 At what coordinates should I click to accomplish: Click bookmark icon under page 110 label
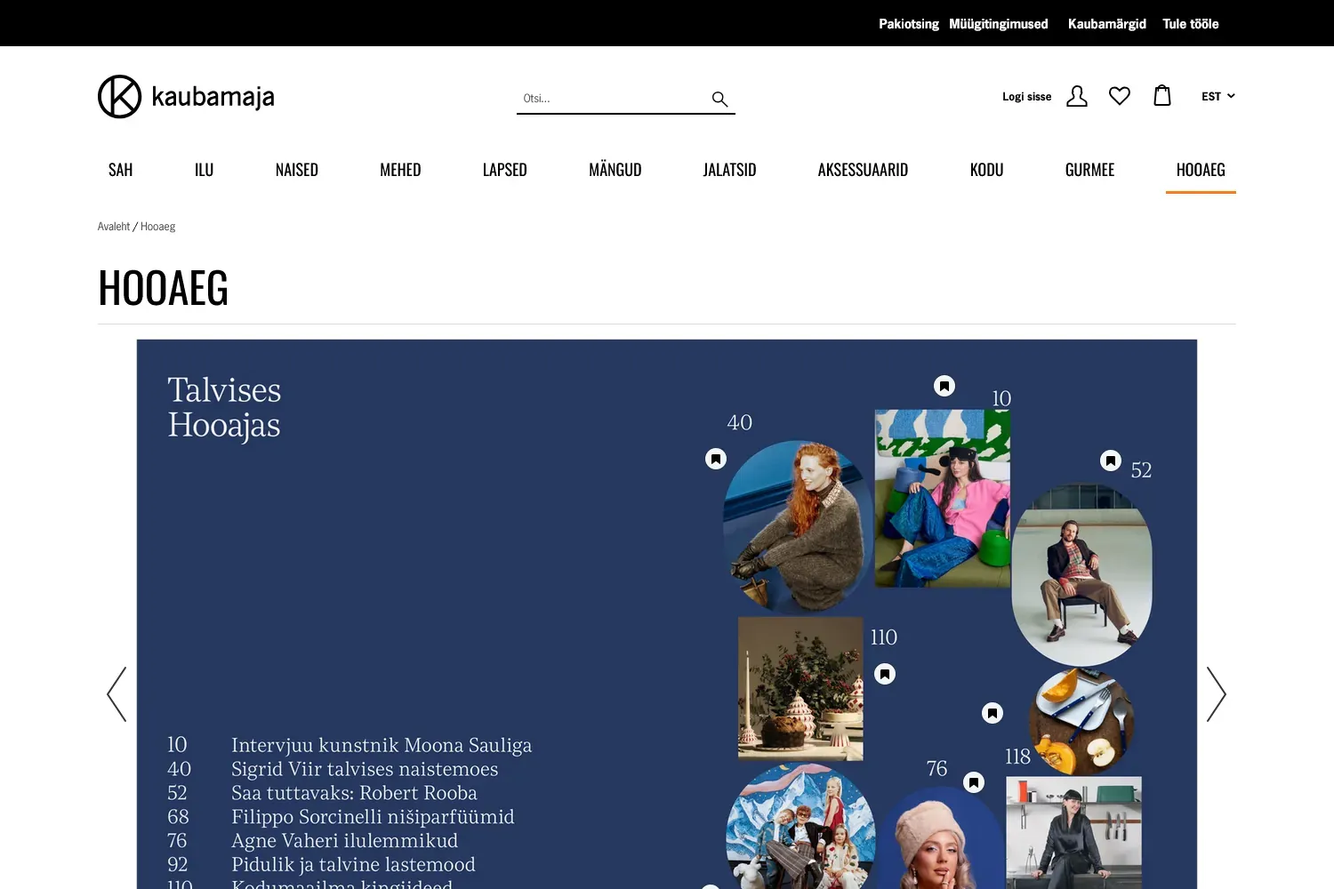pos(885,674)
